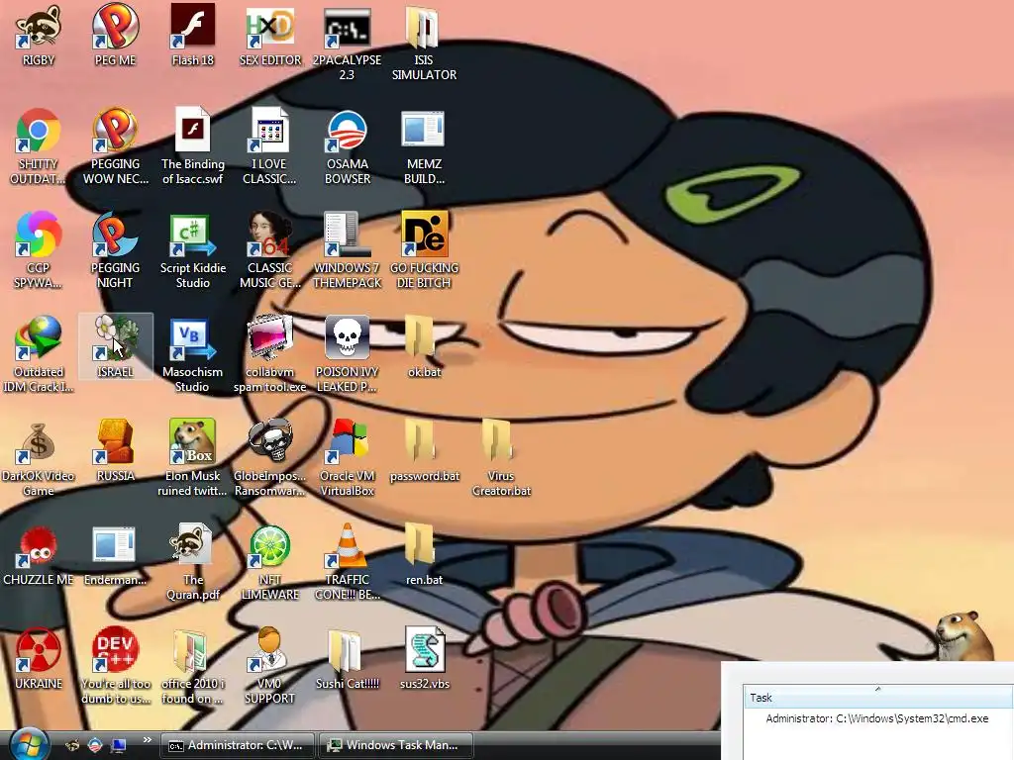The width and height of the screenshot is (1014, 760).
Task: Select the GlobeImpos Ransomwar skull shortcut
Action: (x=269, y=442)
